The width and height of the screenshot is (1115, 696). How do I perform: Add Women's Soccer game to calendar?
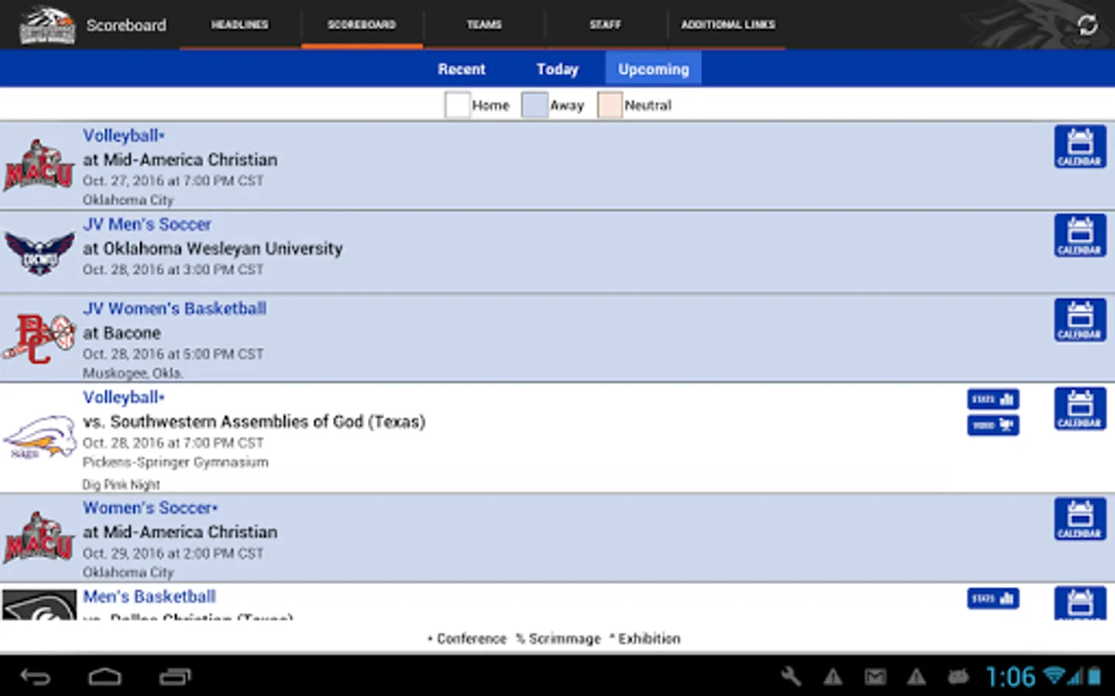point(1080,519)
